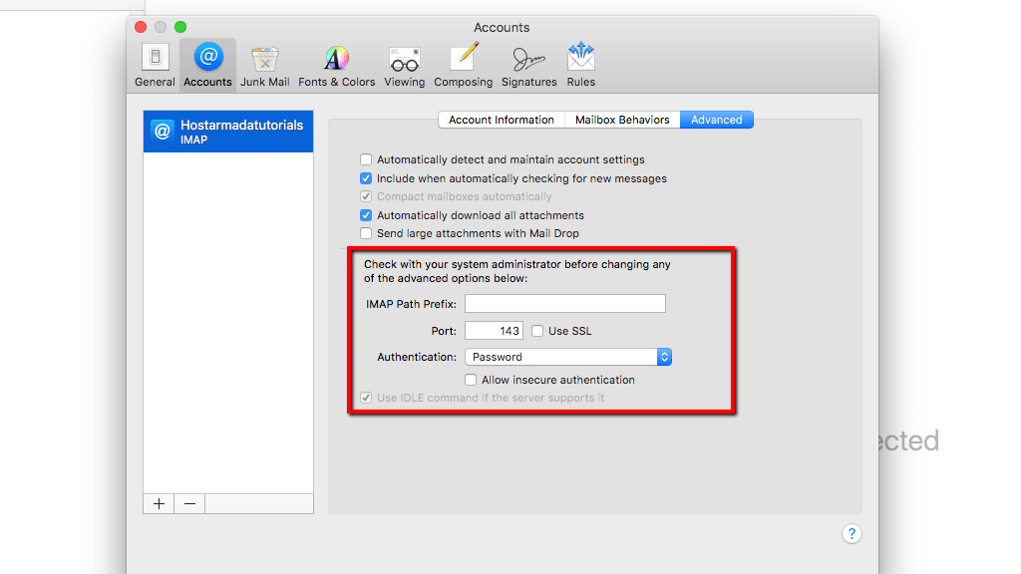Remove account with the minus button
The image size is (1021, 574).
pyautogui.click(x=189, y=503)
